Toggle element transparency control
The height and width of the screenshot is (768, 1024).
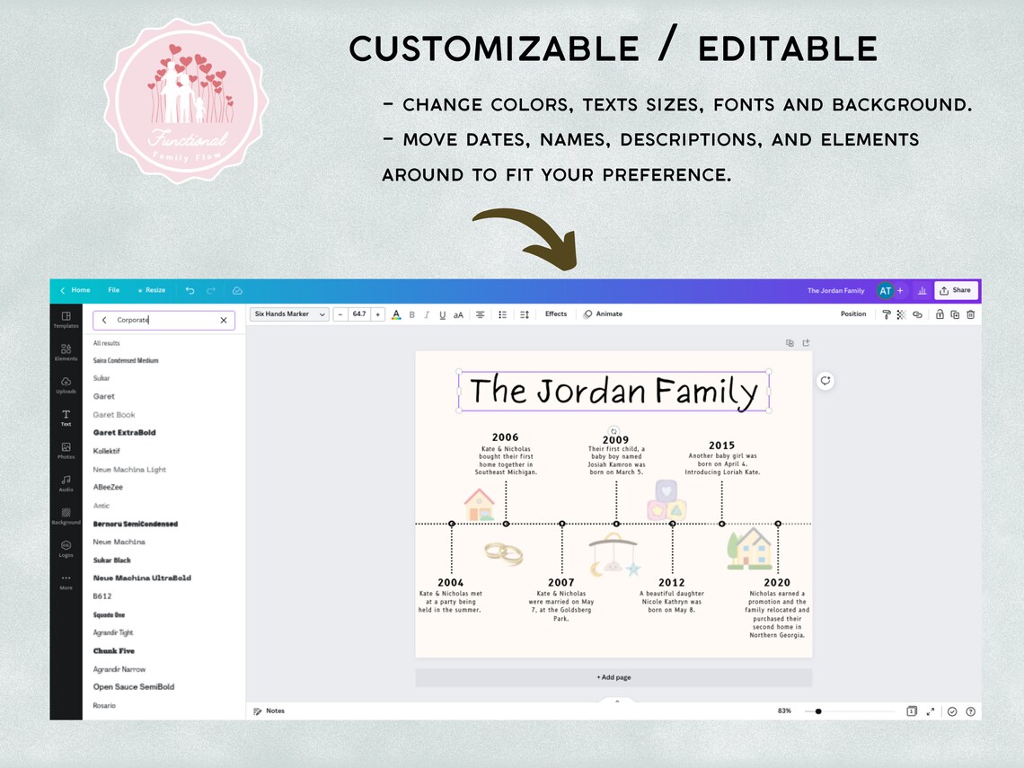pyautogui.click(x=900, y=314)
